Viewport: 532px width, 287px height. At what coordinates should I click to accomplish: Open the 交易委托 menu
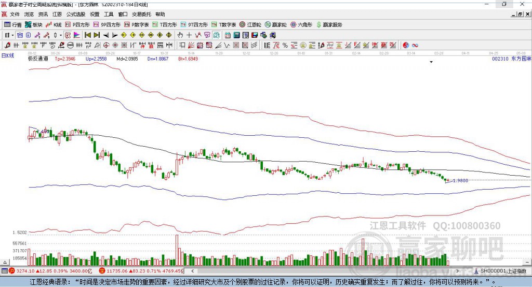(141, 14)
